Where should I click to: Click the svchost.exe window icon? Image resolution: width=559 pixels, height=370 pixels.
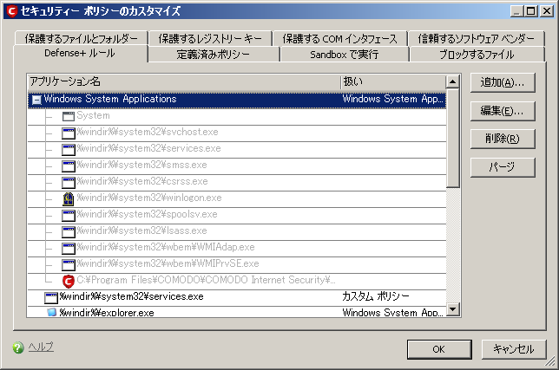(69, 132)
